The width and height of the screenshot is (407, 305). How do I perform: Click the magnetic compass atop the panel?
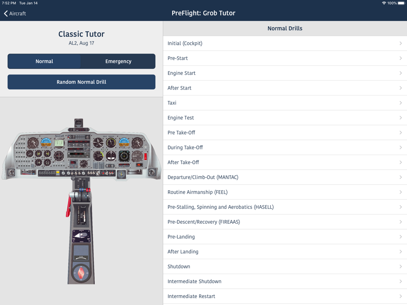click(x=79, y=123)
